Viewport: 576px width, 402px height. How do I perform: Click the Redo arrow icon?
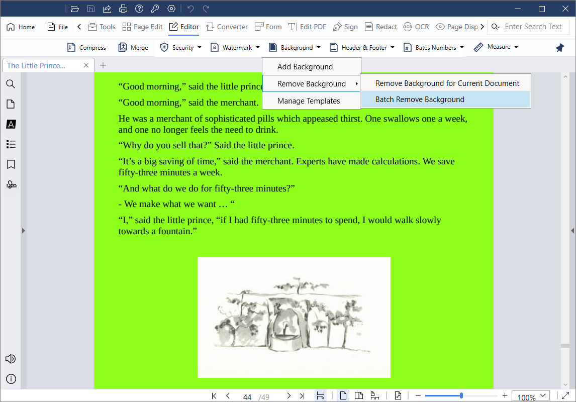point(206,9)
